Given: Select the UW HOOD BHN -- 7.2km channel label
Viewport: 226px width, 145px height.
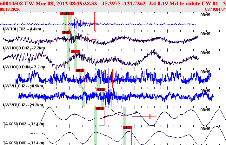Looking at the screenshot, I should point(24,67).
